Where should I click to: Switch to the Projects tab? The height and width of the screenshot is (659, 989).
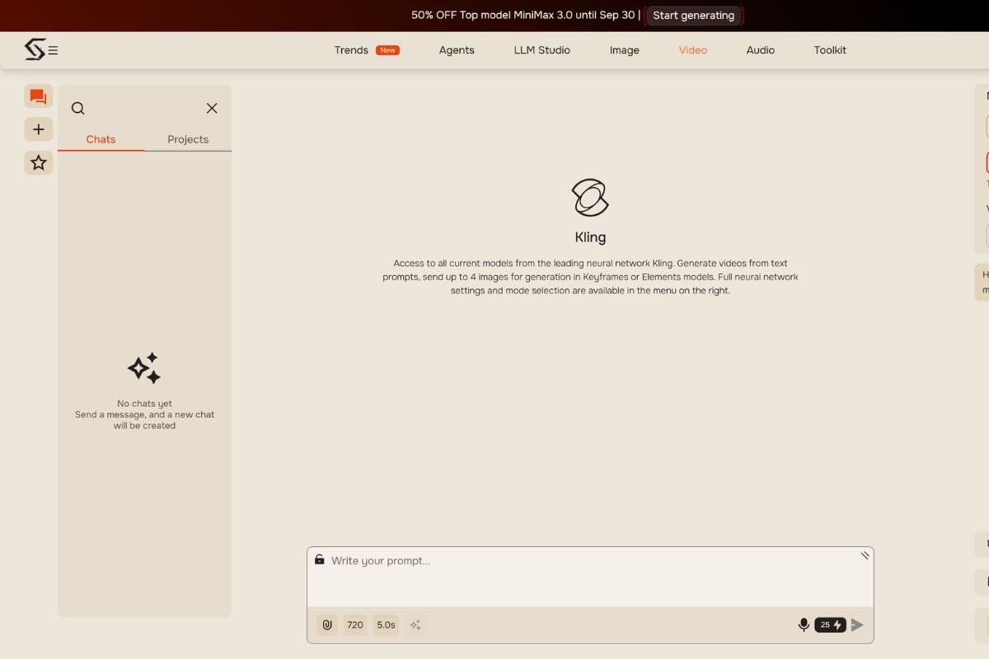pos(188,139)
